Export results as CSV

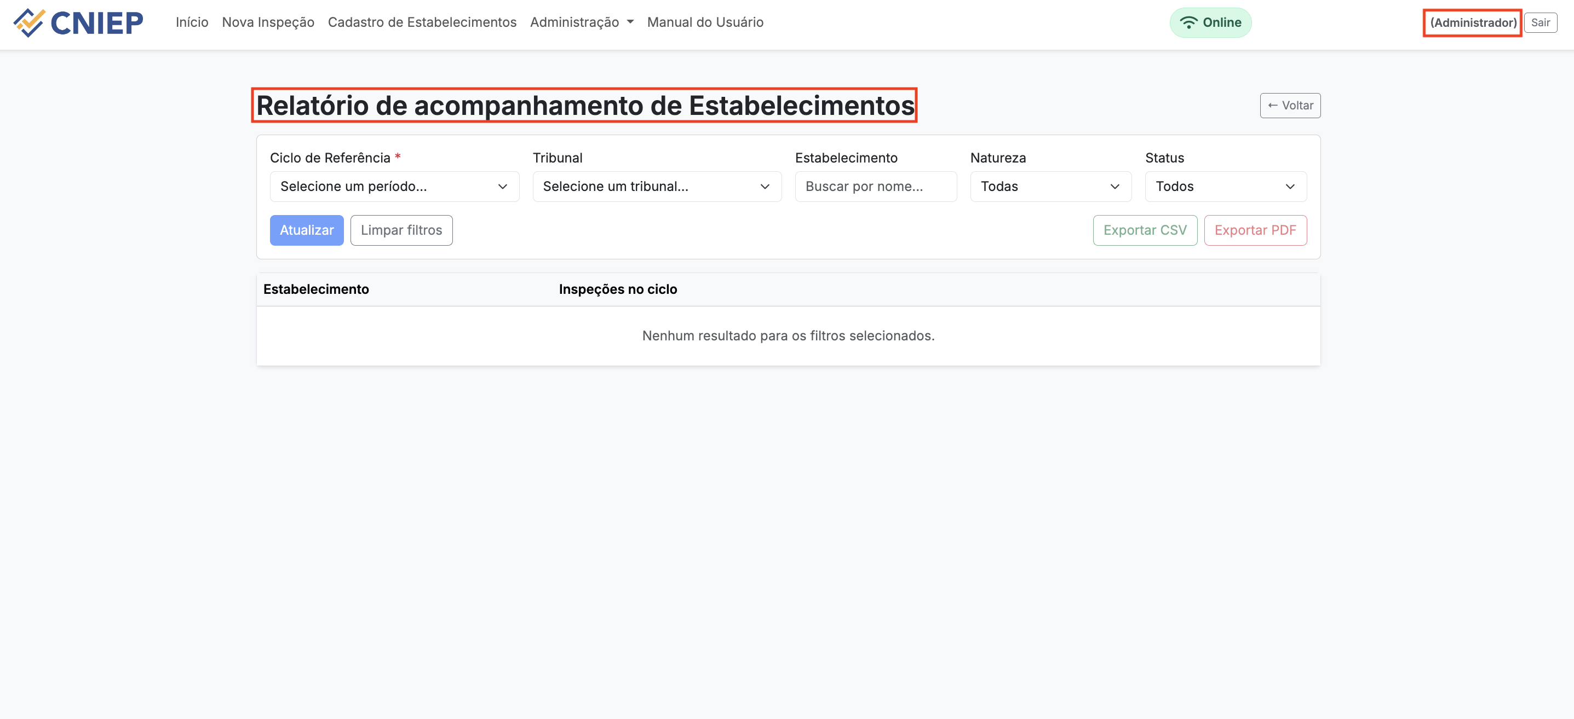[x=1145, y=230]
